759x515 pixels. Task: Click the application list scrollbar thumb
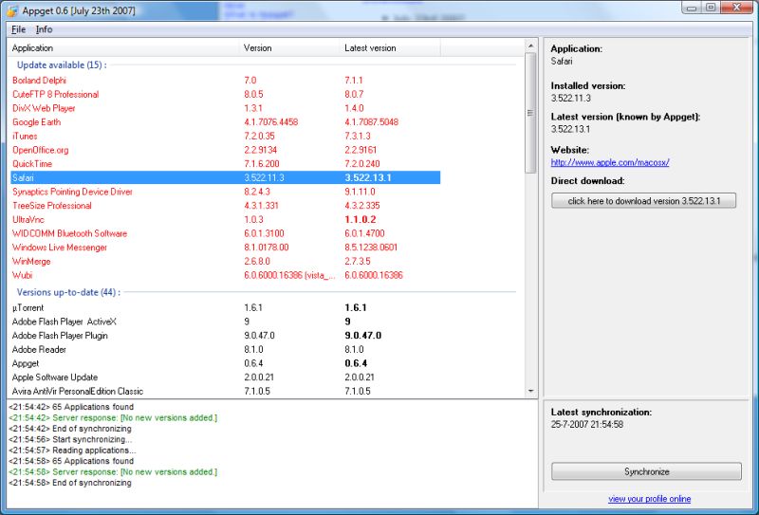(531, 113)
